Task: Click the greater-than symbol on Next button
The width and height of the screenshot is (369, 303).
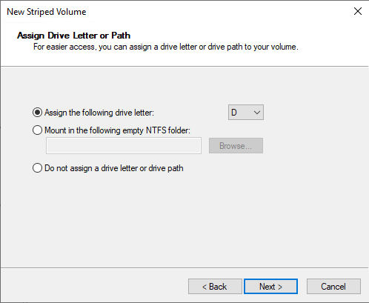Action: coord(280,287)
